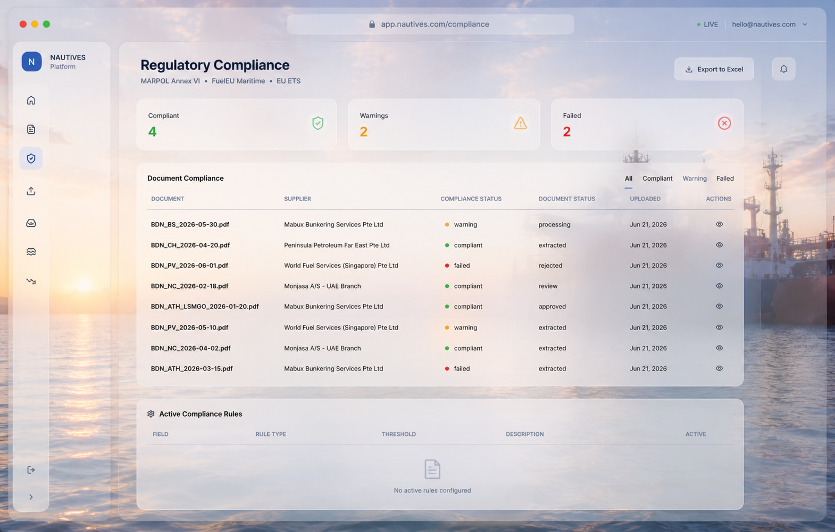Open the inbox tray sidebar icon

[x=31, y=223]
